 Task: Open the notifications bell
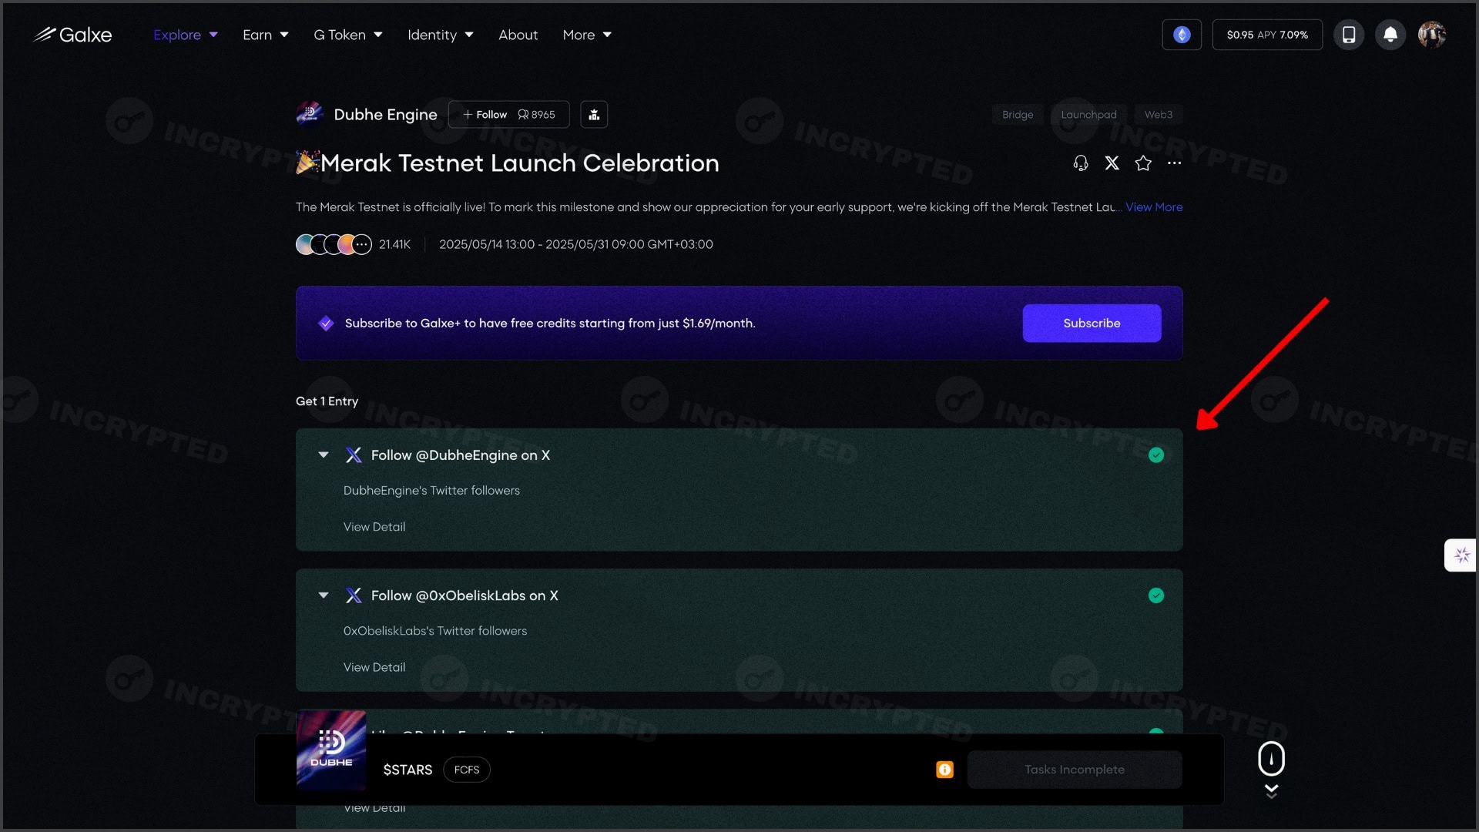click(x=1390, y=35)
